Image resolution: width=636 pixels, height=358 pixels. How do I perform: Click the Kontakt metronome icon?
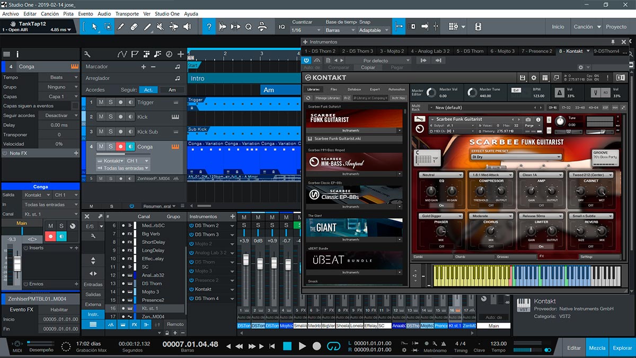(559, 93)
